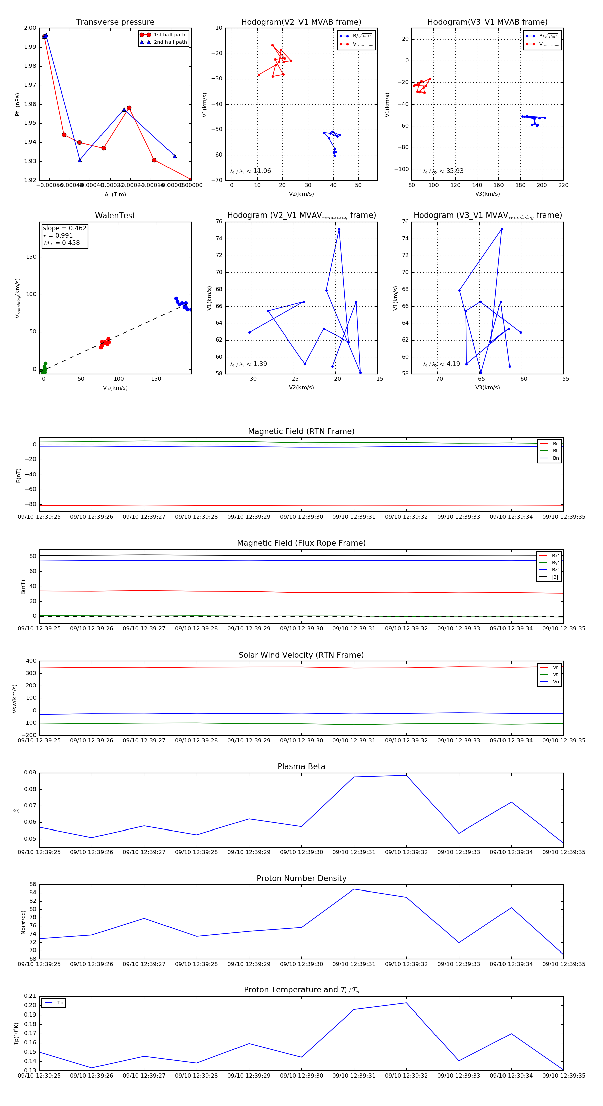Select the "slope = 0.462" annotation

point(65,228)
